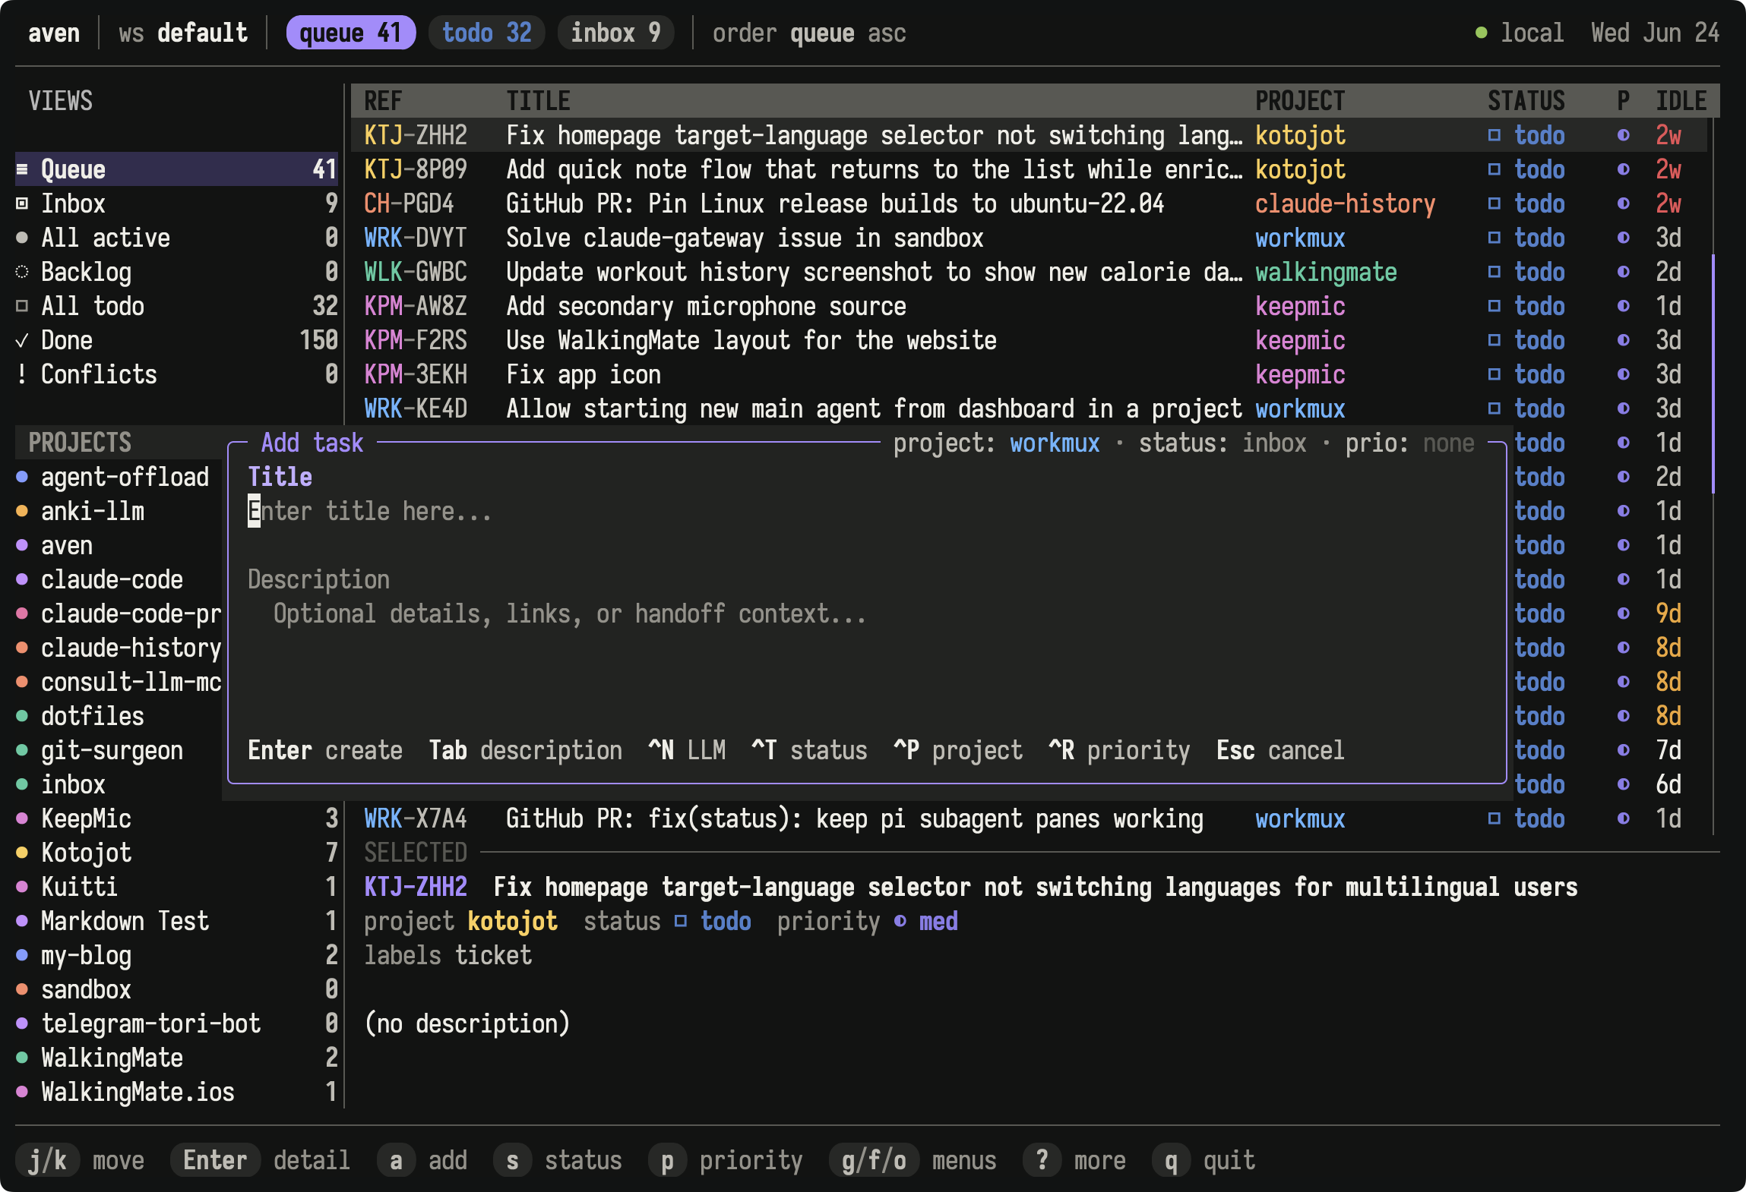
Task: Open the Inbox view in sidebar
Action: 176,203
